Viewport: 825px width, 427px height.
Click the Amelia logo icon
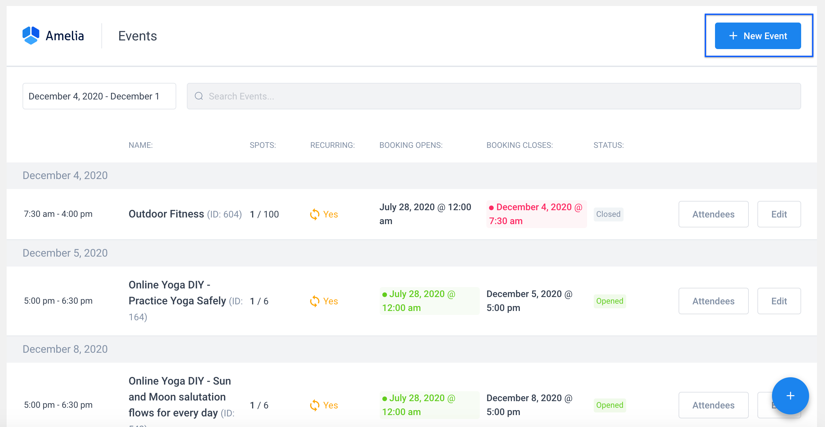pos(31,35)
